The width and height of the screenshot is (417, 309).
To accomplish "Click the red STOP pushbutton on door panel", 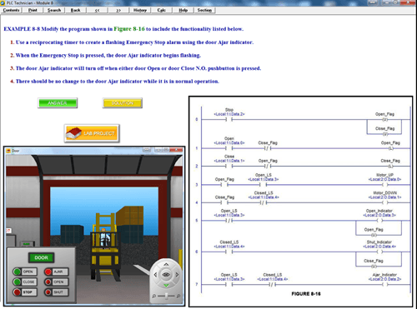I will point(18,292).
